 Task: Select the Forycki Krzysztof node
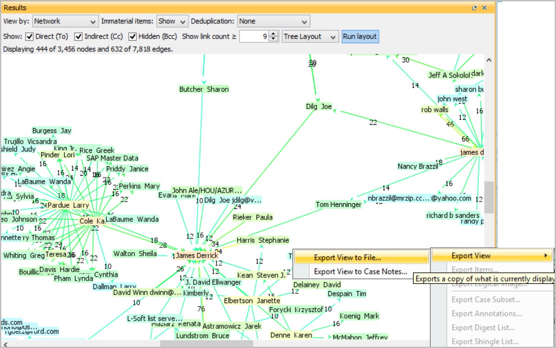pyautogui.click(x=296, y=309)
